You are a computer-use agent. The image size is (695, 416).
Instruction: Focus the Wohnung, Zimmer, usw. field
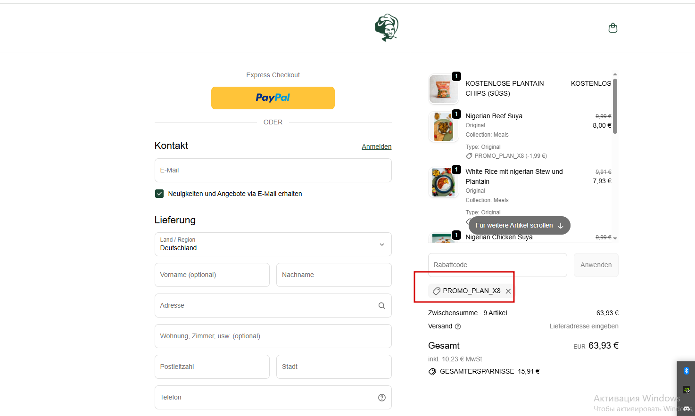click(x=273, y=336)
